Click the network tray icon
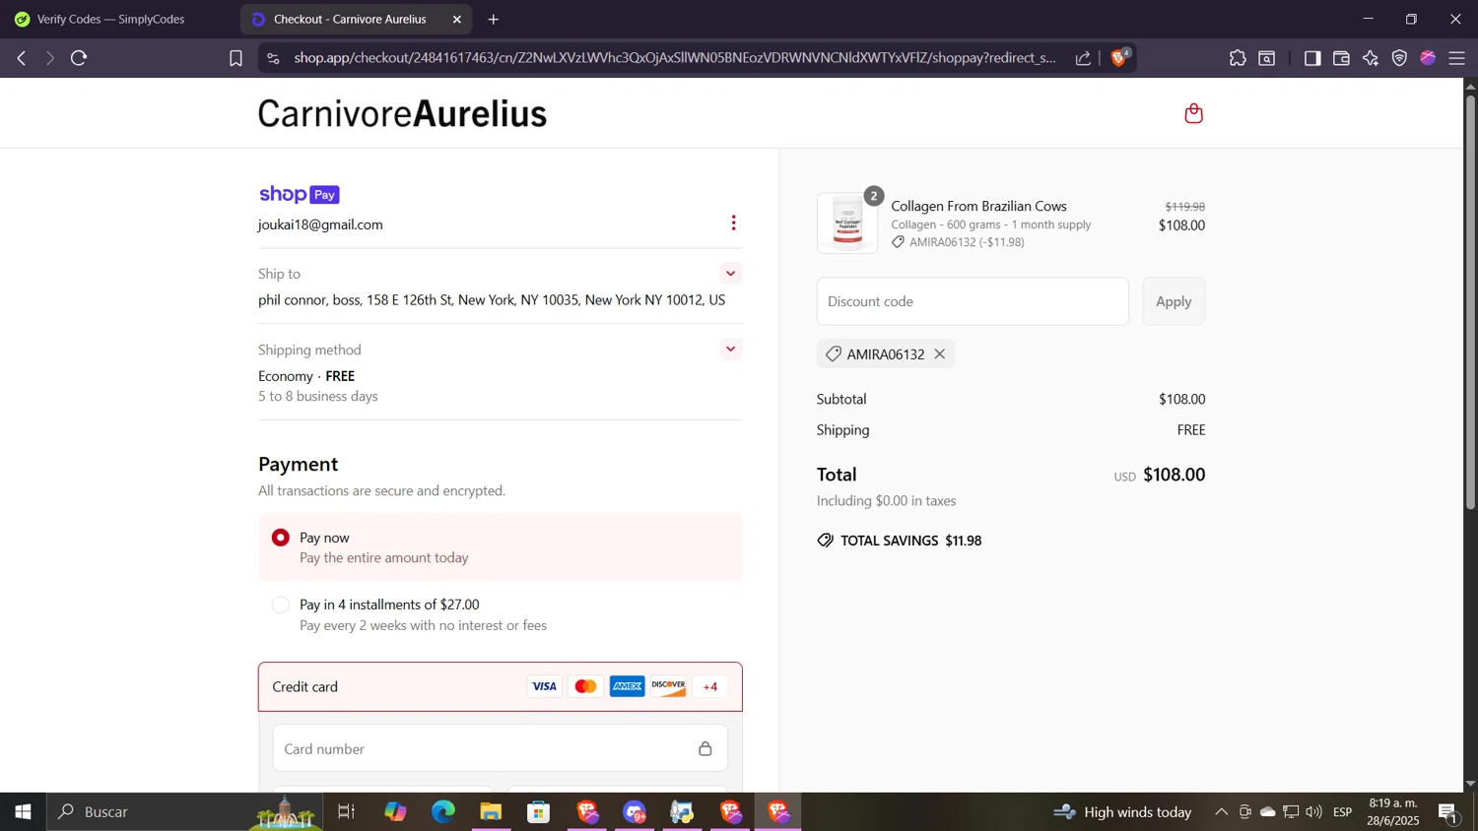1478x831 pixels. point(1291,812)
